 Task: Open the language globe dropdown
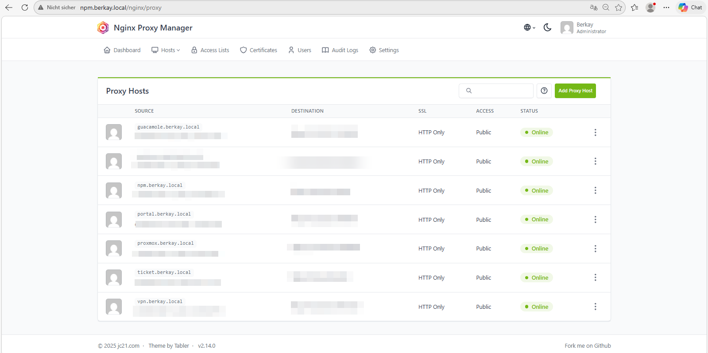pyautogui.click(x=529, y=27)
